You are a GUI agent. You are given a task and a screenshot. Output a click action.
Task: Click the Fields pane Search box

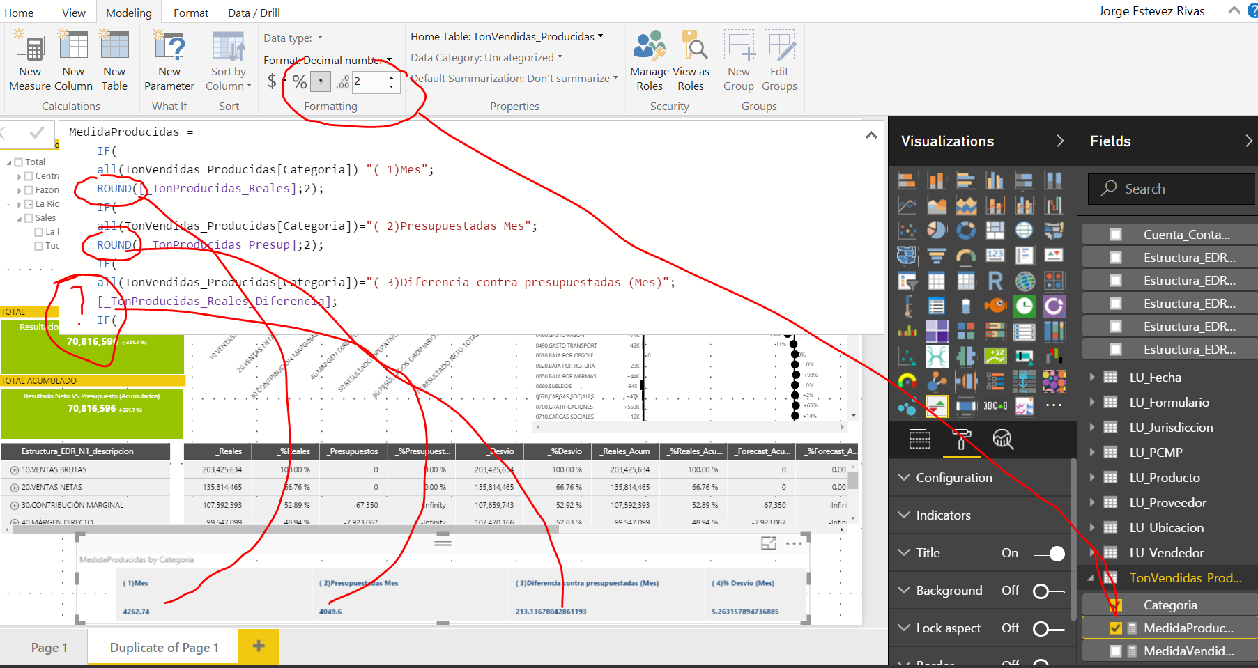point(1172,189)
